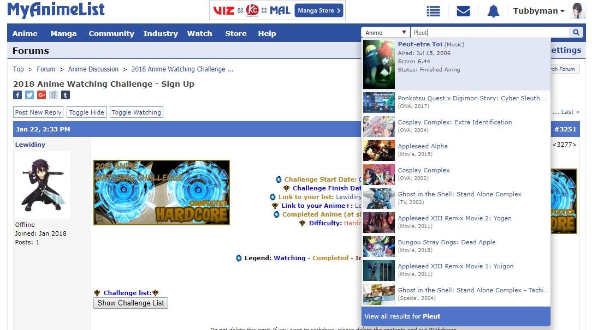Open the Manga Store banner button
Viewport: 592px width, 330px height.
[x=318, y=10]
